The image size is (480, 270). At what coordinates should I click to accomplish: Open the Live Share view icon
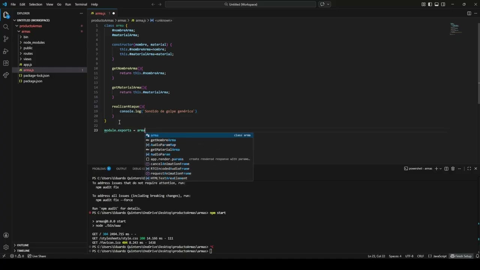pos(6,75)
